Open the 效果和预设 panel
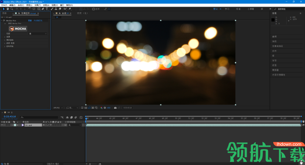This screenshot has width=305, height=165. 278,46
